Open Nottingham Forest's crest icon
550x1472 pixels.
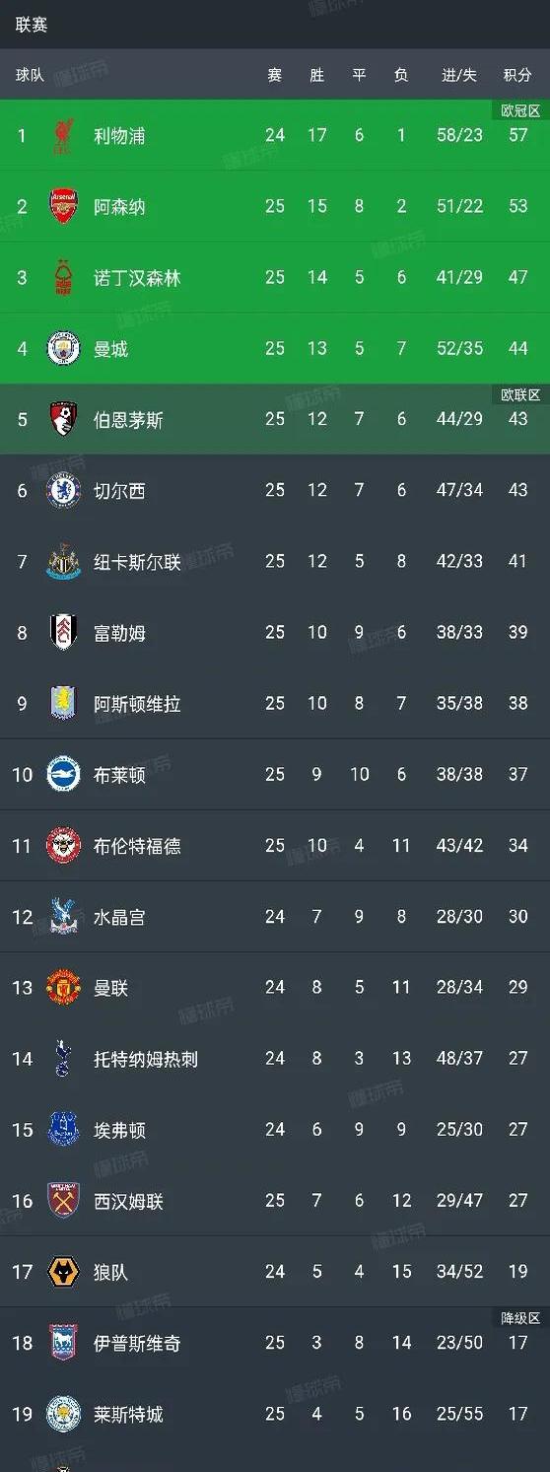click(63, 278)
